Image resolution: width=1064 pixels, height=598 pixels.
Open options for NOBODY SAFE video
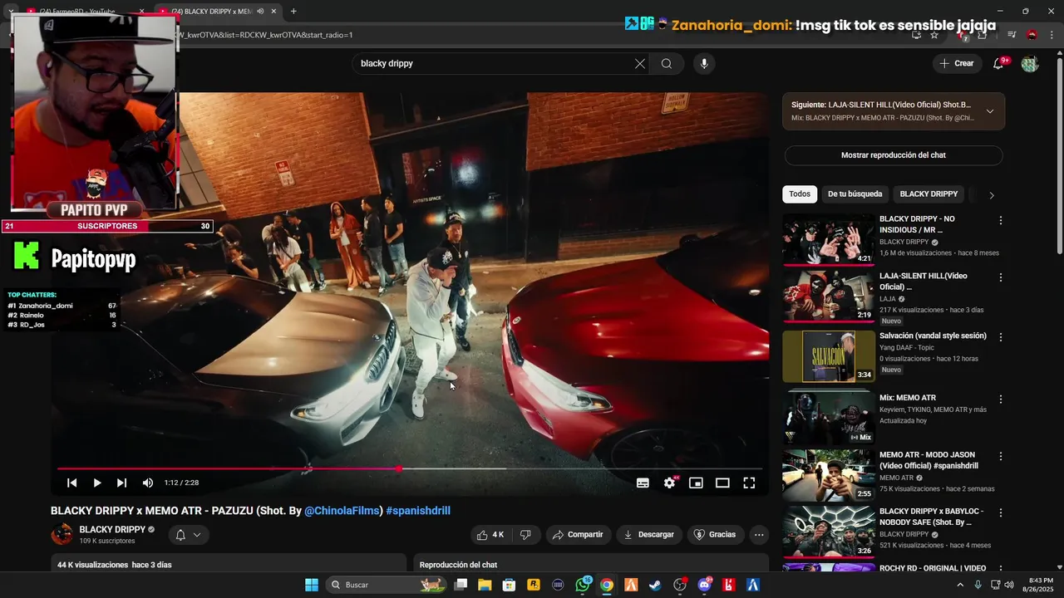point(1001,513)
